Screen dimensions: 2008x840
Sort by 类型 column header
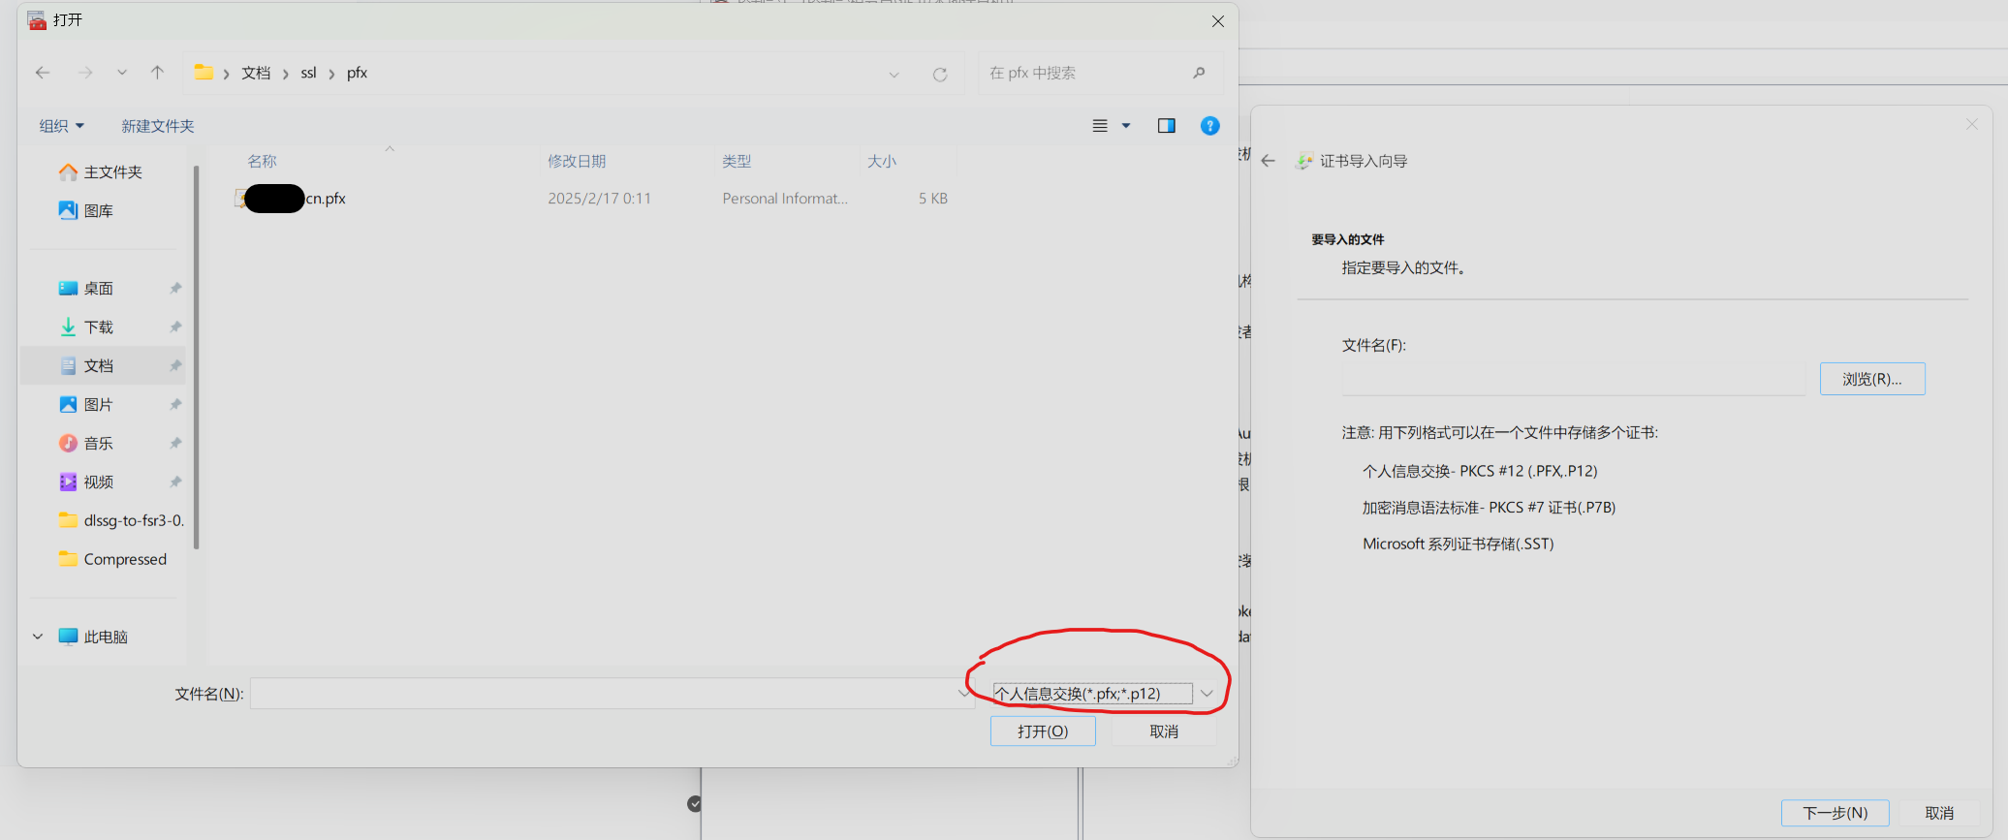click(x=737, y=161)
